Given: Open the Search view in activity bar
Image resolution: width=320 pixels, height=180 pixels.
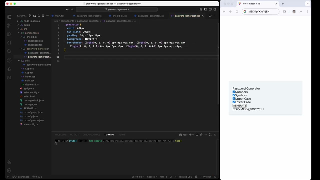Looking at the screenshot, I should pyautogui.click(x=9, y=51).
